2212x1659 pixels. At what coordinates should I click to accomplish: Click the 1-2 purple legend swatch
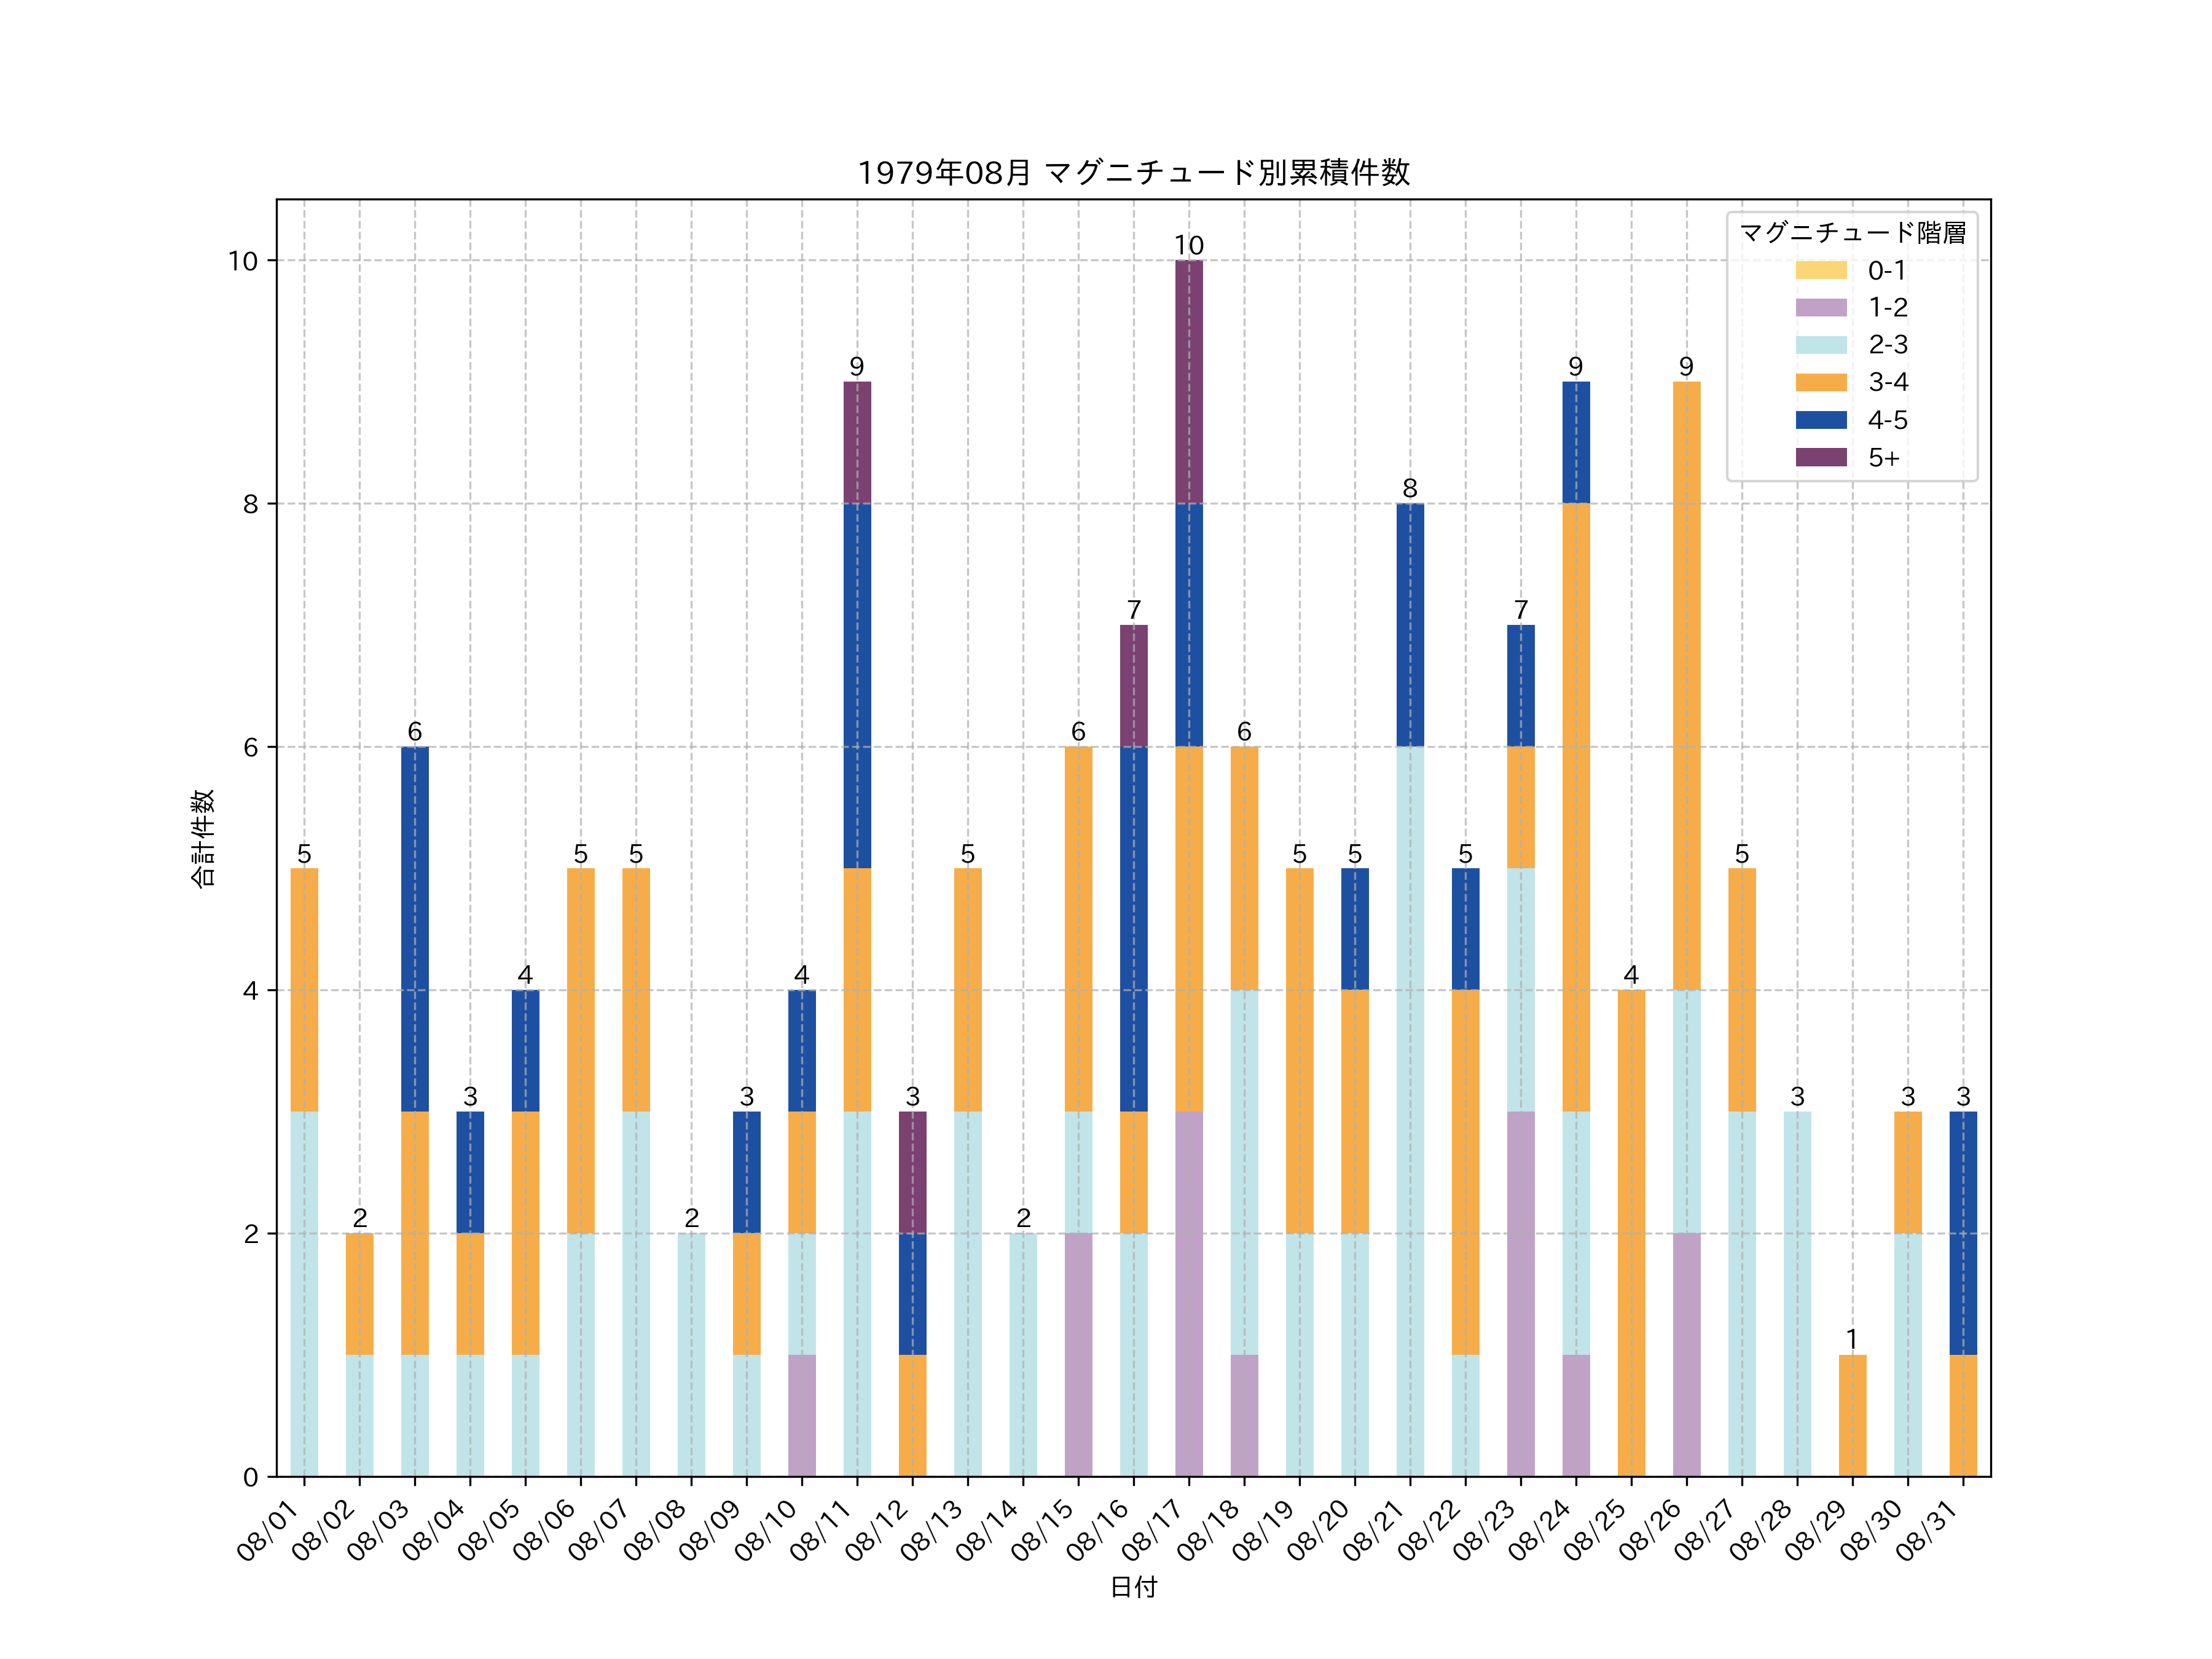click(x=1820, y=307)
